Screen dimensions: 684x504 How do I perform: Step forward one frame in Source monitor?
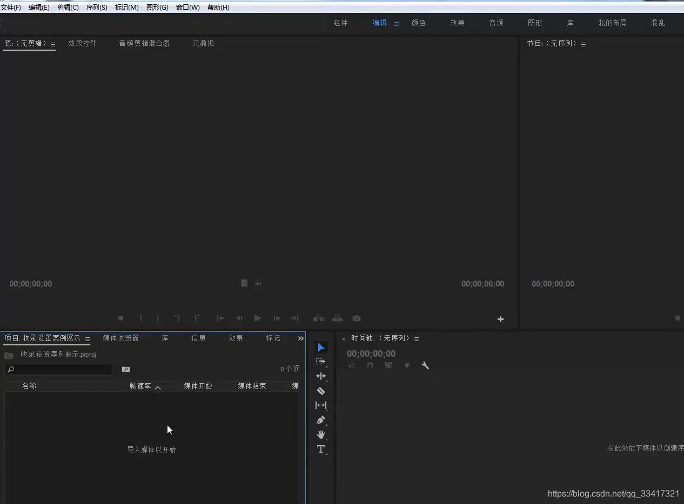coord(277,318)
